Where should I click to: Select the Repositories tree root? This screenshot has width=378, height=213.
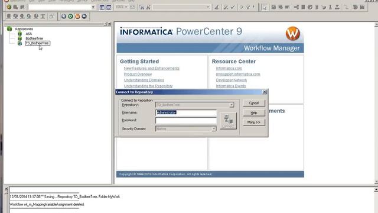pyautogui.click(x=24, y=29)
